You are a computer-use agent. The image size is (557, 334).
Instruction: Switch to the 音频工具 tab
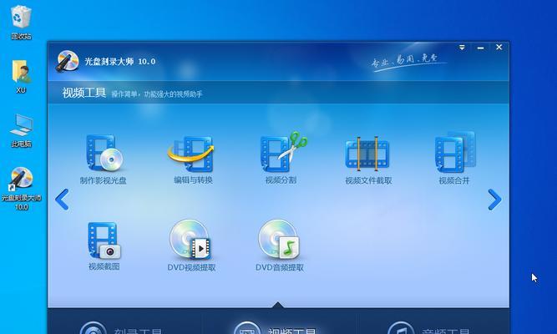[429, 329]
